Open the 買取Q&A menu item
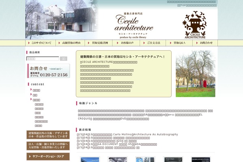The image size is (243, 162). coord(179,43)
